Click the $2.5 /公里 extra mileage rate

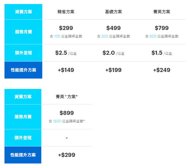coord(66,53)
